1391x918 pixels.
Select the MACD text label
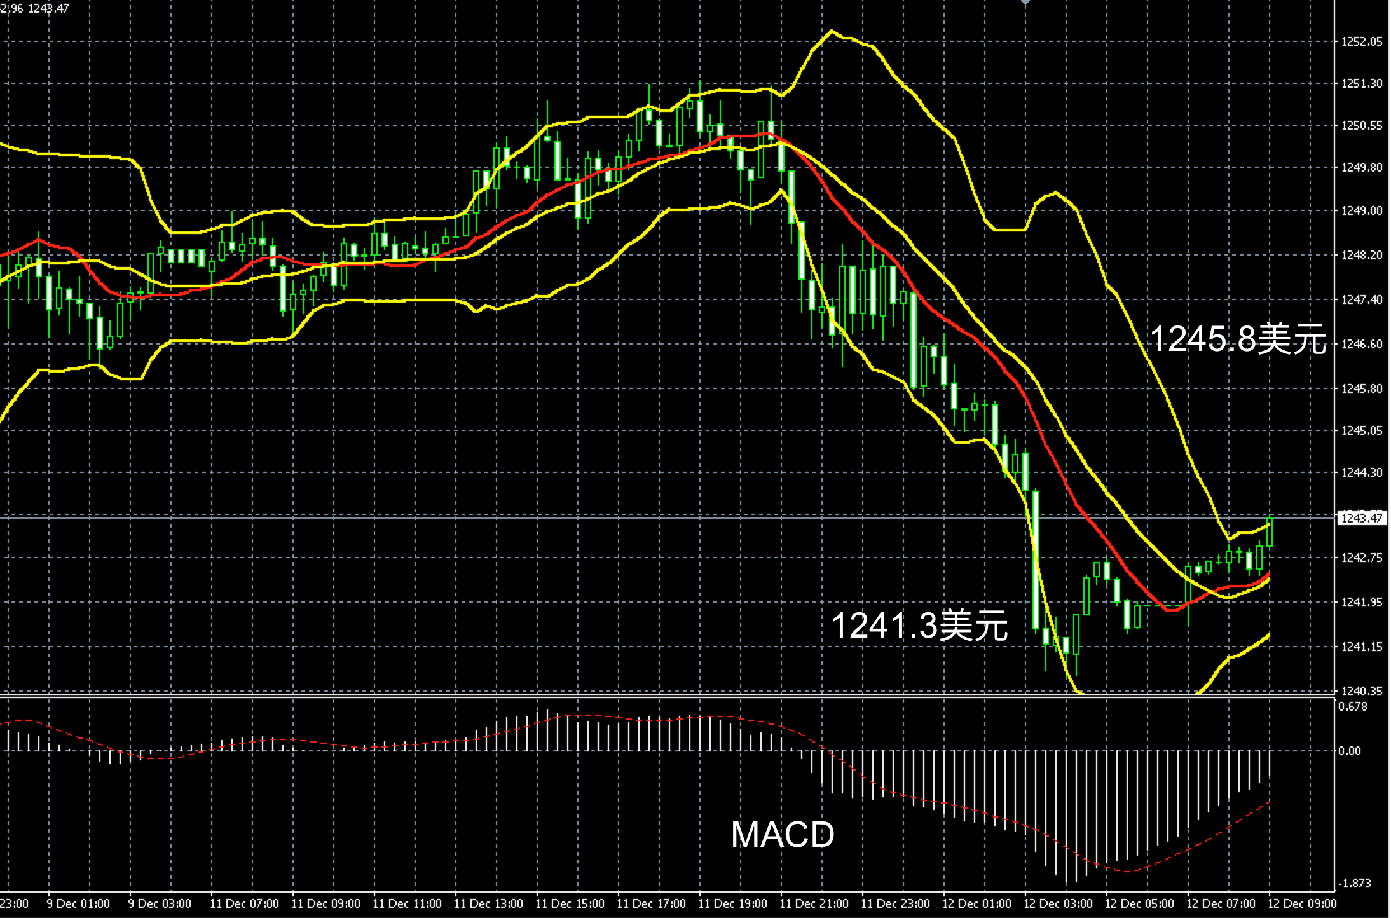point(782,835)
